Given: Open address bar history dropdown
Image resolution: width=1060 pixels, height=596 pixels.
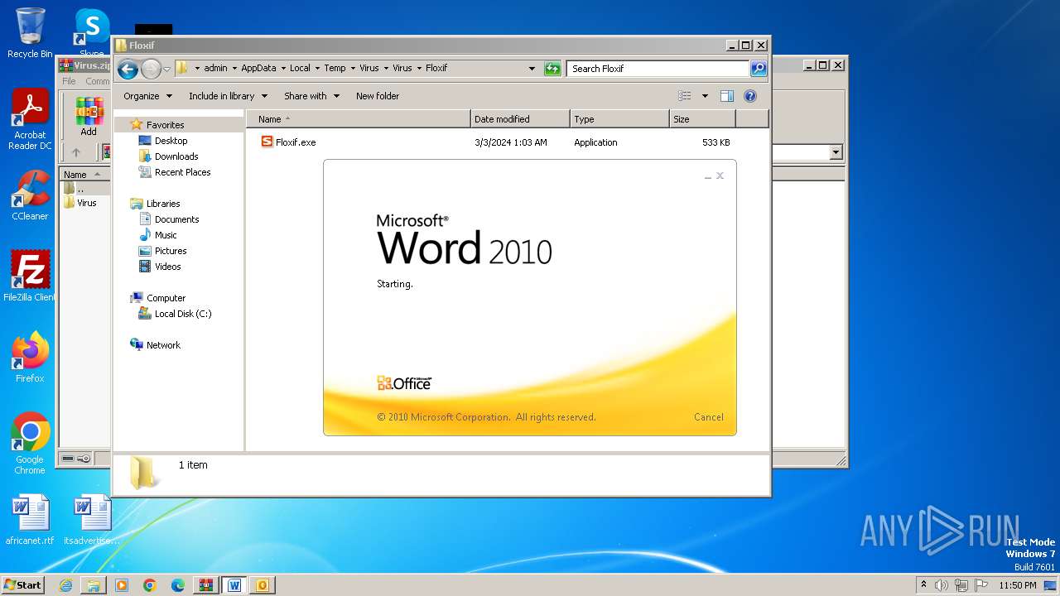Looking at the screenshot, I should pyautogui.click(x=532, y=69).
